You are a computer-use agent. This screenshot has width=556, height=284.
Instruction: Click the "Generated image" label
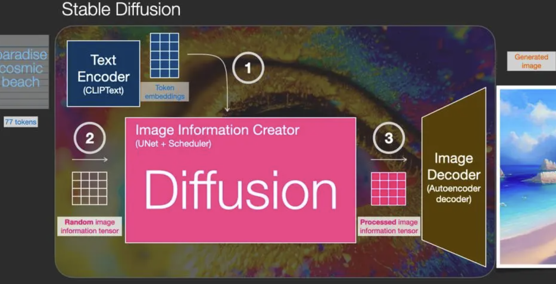coord(531,62)
